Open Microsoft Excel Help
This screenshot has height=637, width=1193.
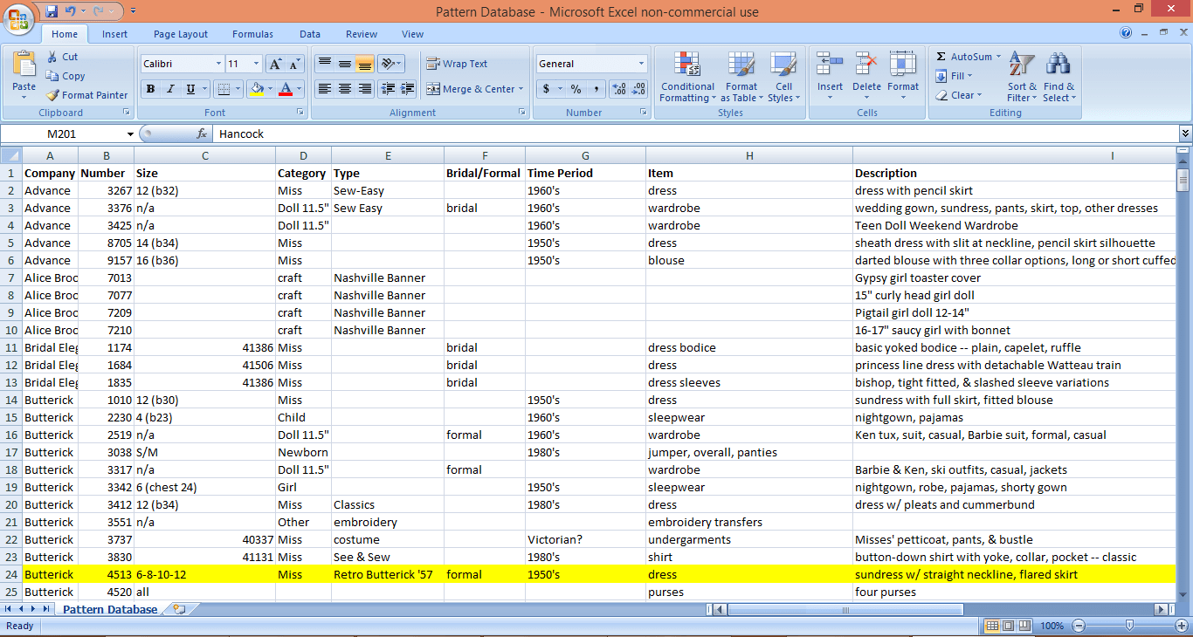point(1126,33)
